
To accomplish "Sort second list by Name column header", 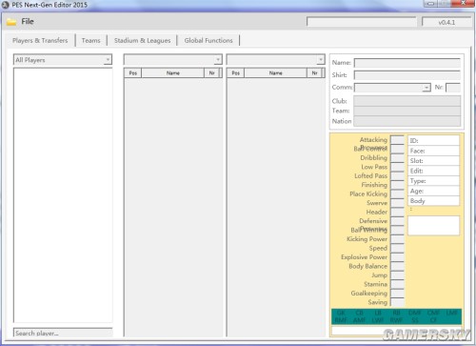I will (275, 73).
